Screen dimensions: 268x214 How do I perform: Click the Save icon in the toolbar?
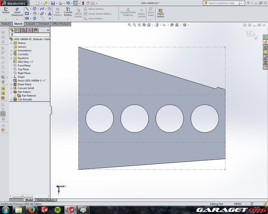click(x=53, y=3)
